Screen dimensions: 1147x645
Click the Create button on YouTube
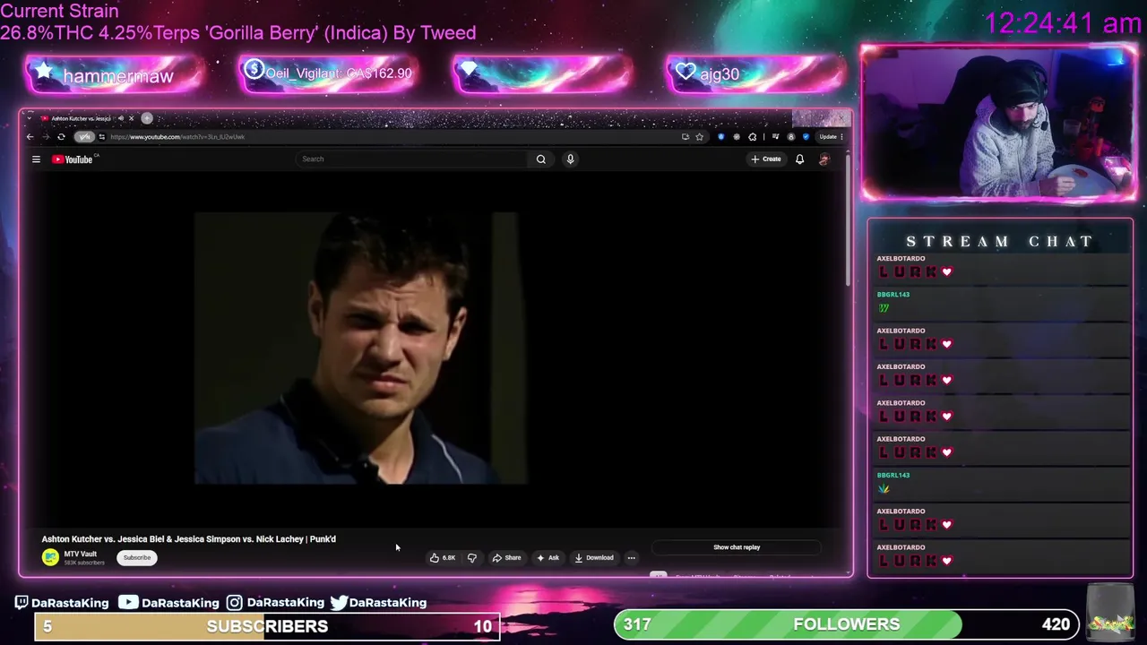point(767,159)
